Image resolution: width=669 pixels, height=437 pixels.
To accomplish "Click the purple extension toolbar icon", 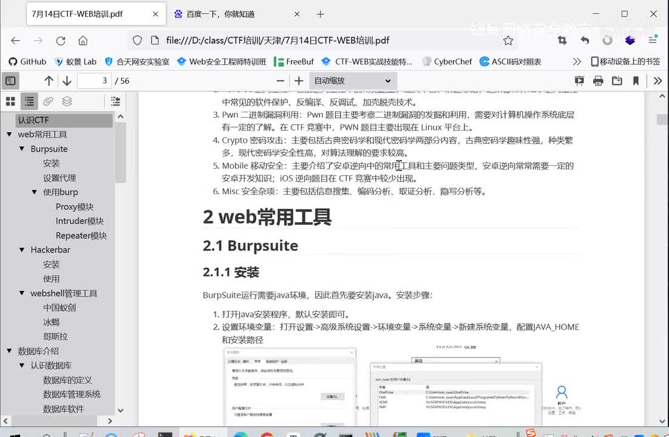I will [630, 41].
